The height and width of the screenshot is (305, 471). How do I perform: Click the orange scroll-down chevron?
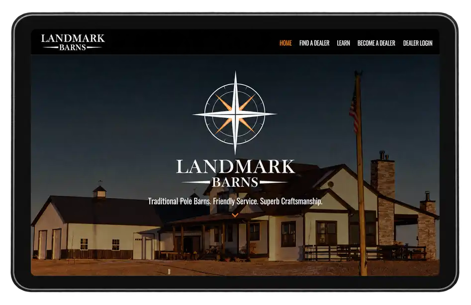point(235,215)
